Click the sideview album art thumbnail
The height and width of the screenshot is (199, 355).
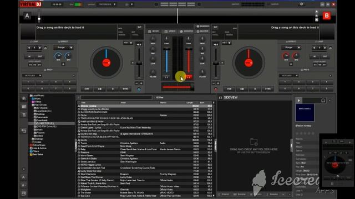point(305,113)
